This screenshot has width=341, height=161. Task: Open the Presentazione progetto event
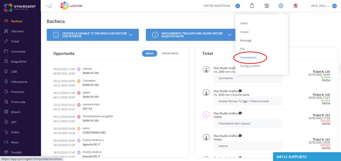click(98, 116)
